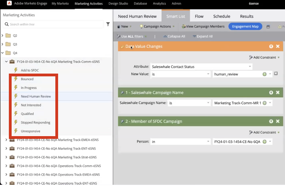Click the Add to SFDC lightning icon

16,70
